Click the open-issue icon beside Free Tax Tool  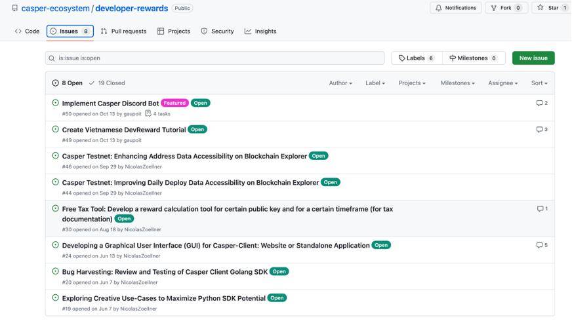tap(55, 208)
